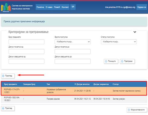Click the upper Преглед button
The image size is (148, 115).
tap(8, 76)
